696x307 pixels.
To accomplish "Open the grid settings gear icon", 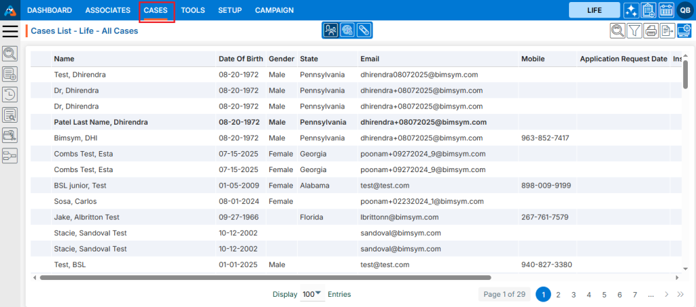I will point(684,30).
